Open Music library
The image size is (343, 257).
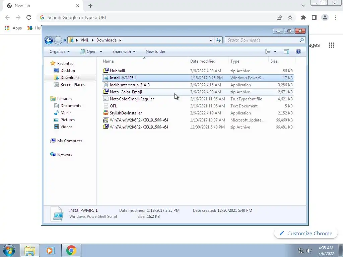coord(66,113)
